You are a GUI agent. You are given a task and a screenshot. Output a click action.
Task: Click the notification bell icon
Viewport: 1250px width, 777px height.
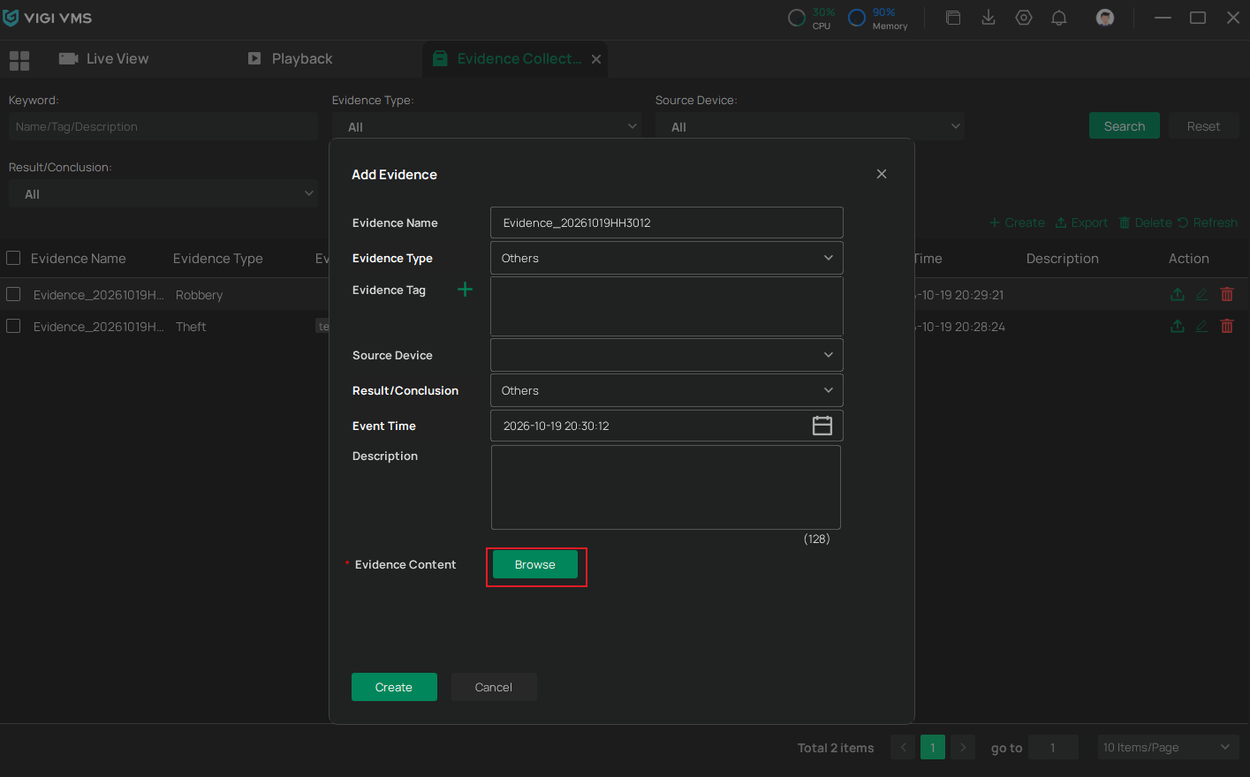coord(1059,18)
